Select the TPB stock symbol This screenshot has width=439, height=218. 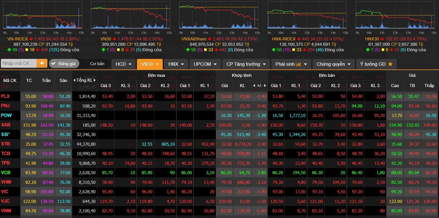[x=5, y=163]
